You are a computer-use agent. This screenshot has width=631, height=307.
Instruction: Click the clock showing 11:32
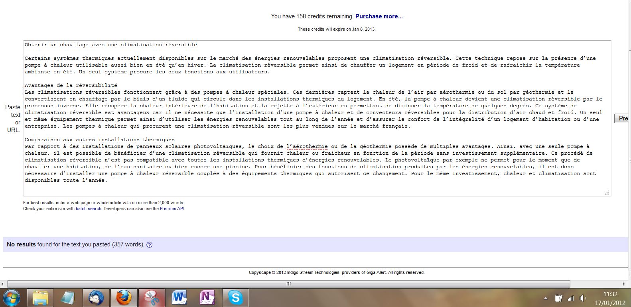(610, 295)
